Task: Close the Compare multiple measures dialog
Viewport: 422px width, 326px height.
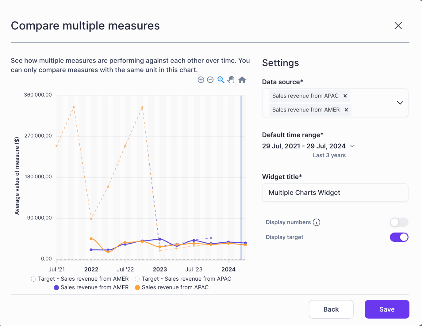Action: 398,26
